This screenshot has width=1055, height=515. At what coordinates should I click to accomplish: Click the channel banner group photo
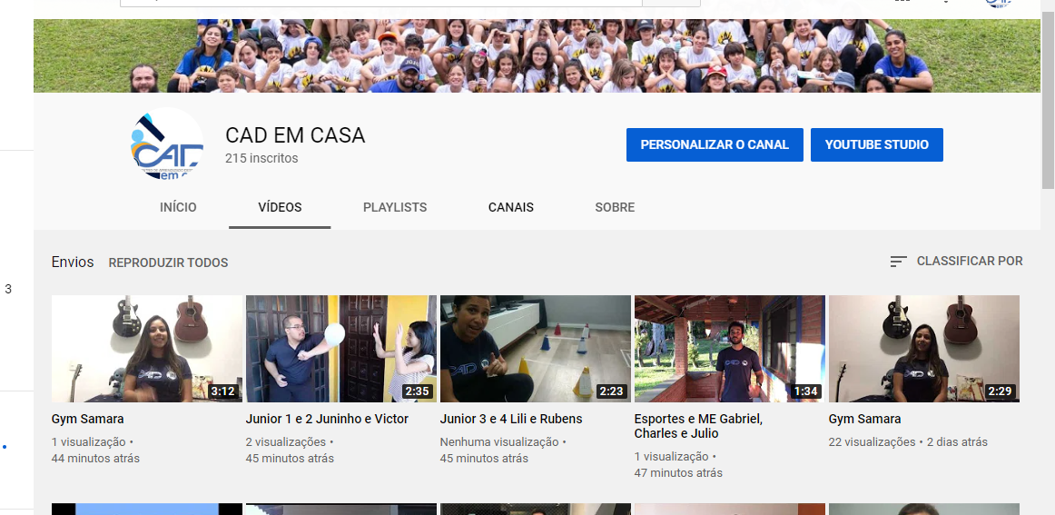536,56
